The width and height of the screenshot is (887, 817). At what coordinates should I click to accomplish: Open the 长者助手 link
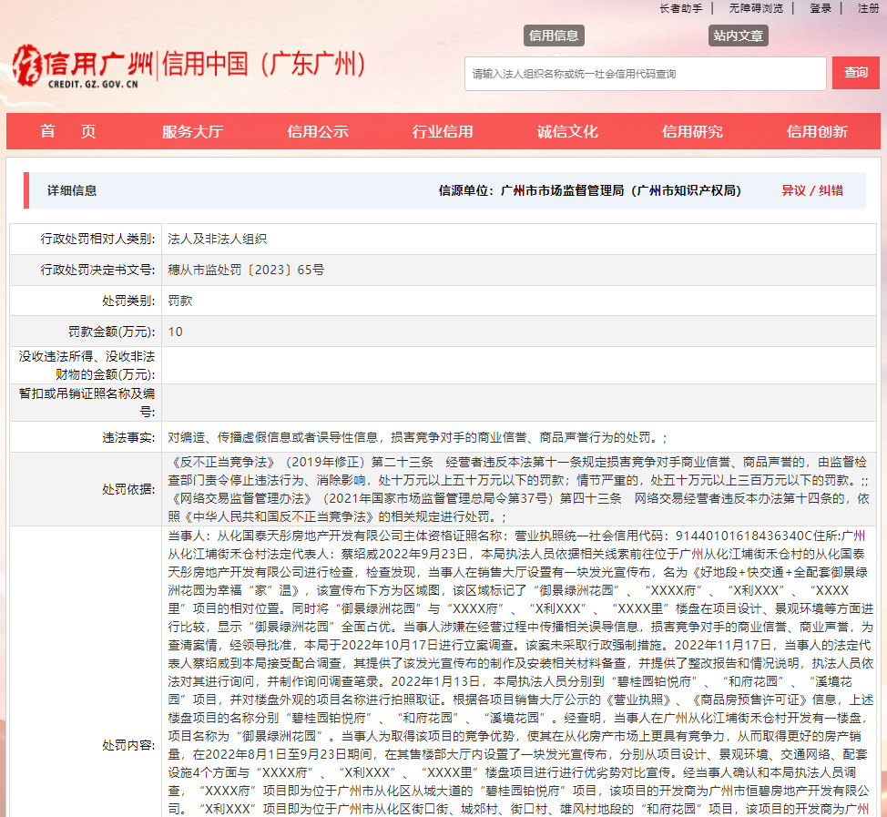coord(680,8)
